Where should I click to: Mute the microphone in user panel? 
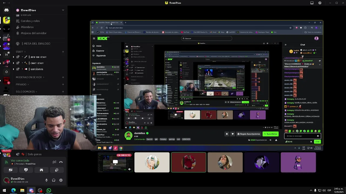[x=46, y=180]
